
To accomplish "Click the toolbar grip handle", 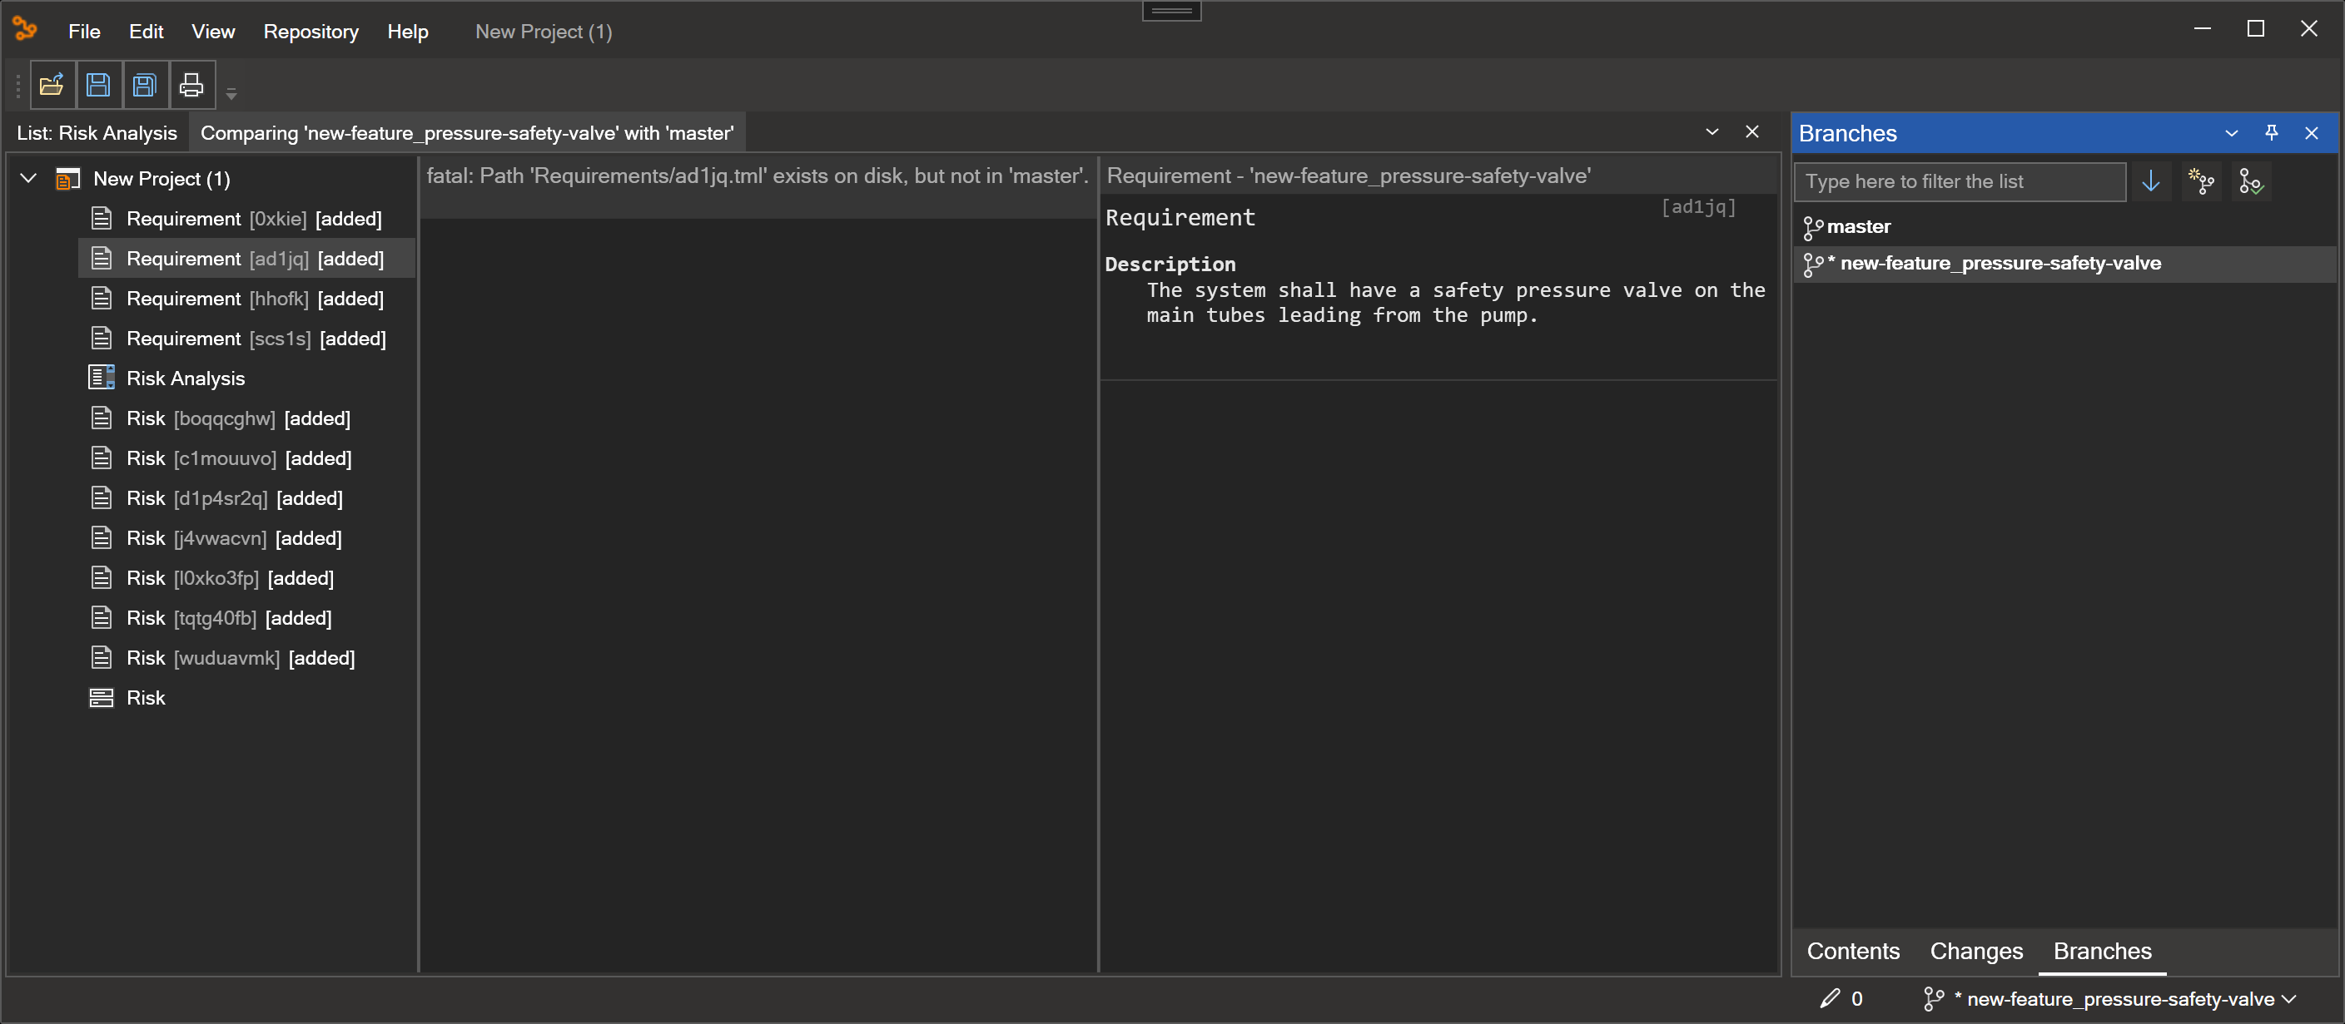I will point(17,86).
